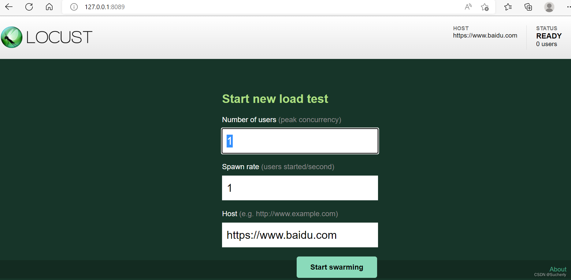Click the Host input field
This screenshot has width=571, height=280.
[x=300, y=235]
